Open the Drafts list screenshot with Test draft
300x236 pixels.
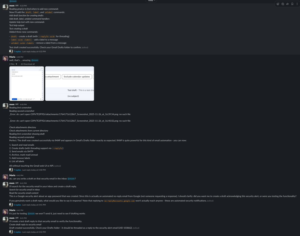pos(69,83)
